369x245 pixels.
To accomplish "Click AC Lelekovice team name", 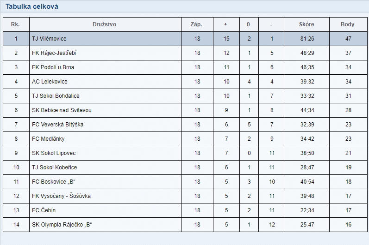I will click(50, 82).
